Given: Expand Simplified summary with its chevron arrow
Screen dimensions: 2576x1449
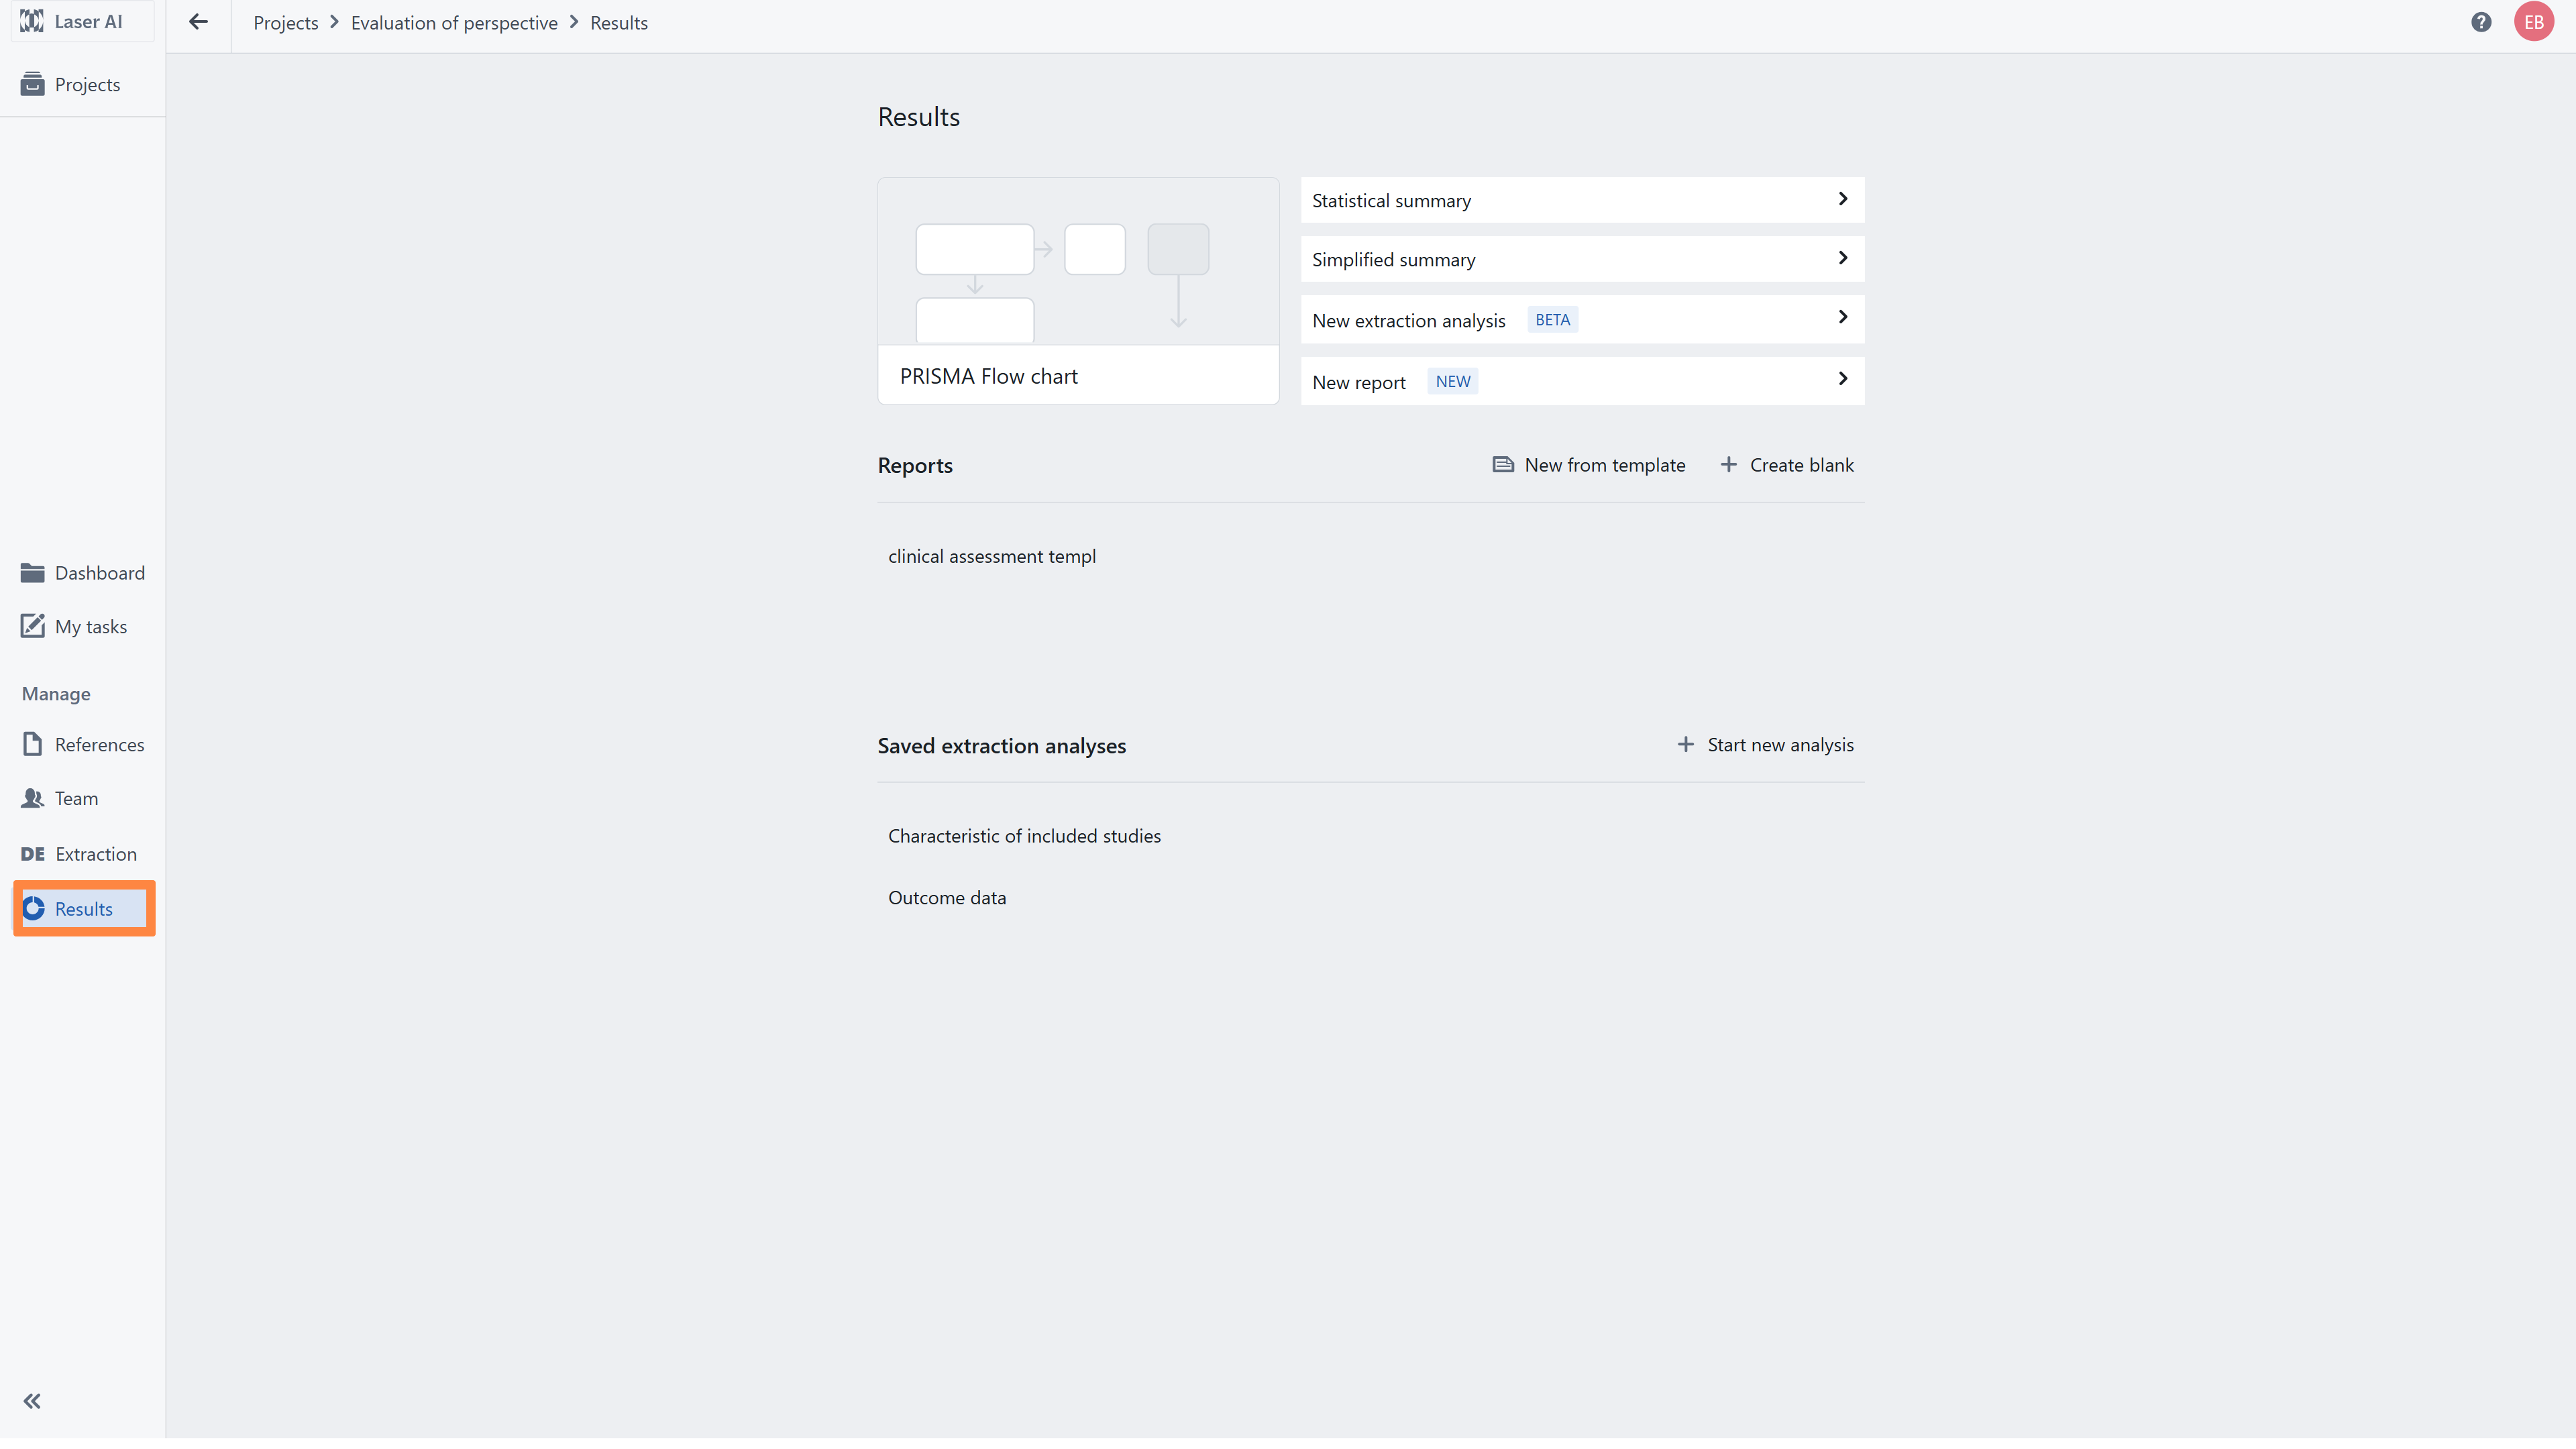Looking at the screenshot, I should point(1842,258).
